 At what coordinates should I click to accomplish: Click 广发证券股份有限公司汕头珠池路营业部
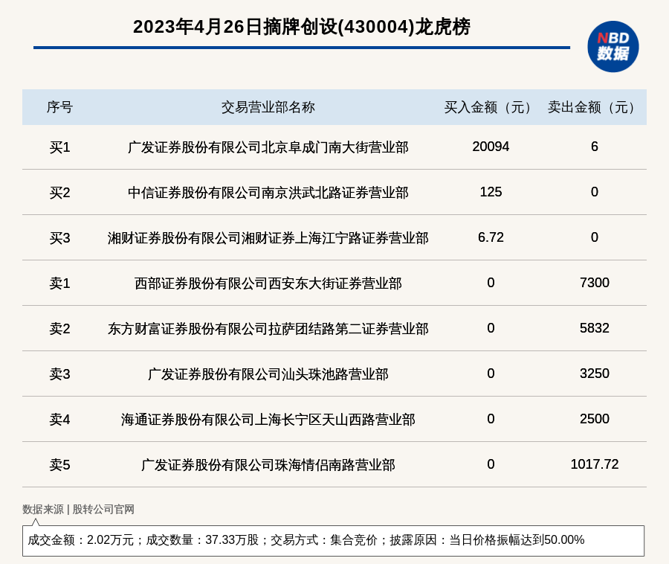268,374
